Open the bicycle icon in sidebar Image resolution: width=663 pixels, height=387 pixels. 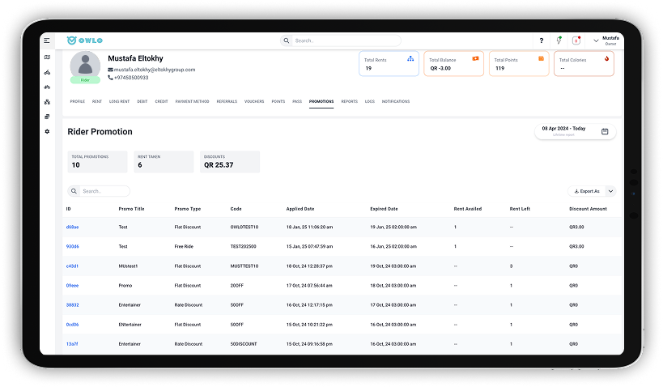[x=47, y=87]
